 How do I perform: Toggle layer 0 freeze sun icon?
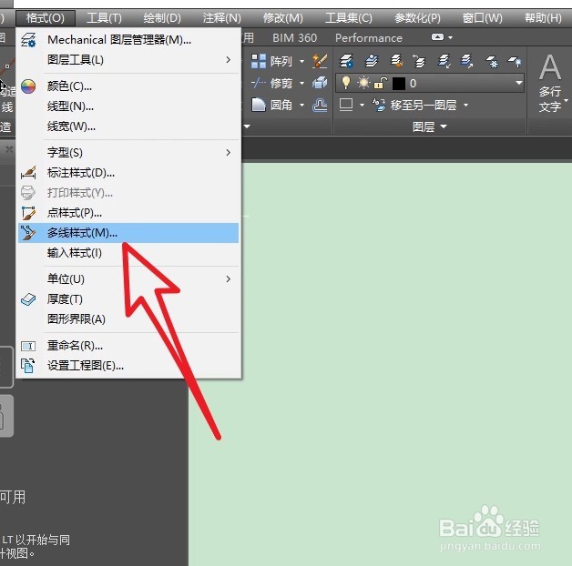pyautogui.click(x=363, y=83)
